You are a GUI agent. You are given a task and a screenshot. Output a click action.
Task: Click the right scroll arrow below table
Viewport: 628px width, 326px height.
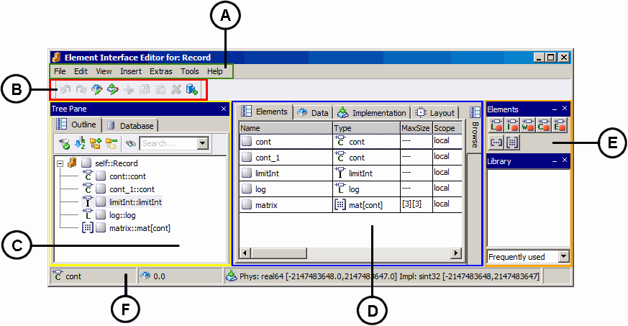[456, 253]
